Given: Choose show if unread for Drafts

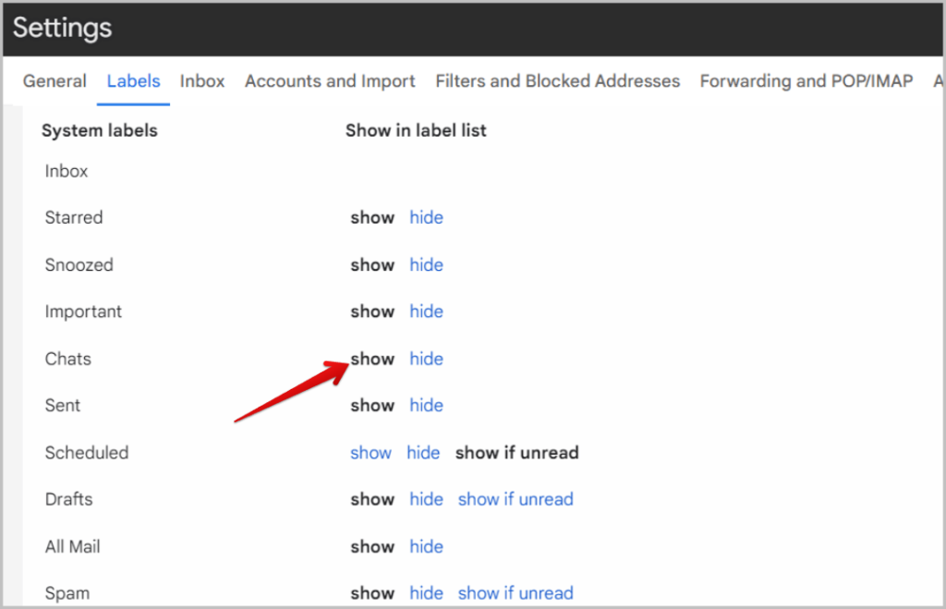Looking at the screenshot, I should (515, 500).
